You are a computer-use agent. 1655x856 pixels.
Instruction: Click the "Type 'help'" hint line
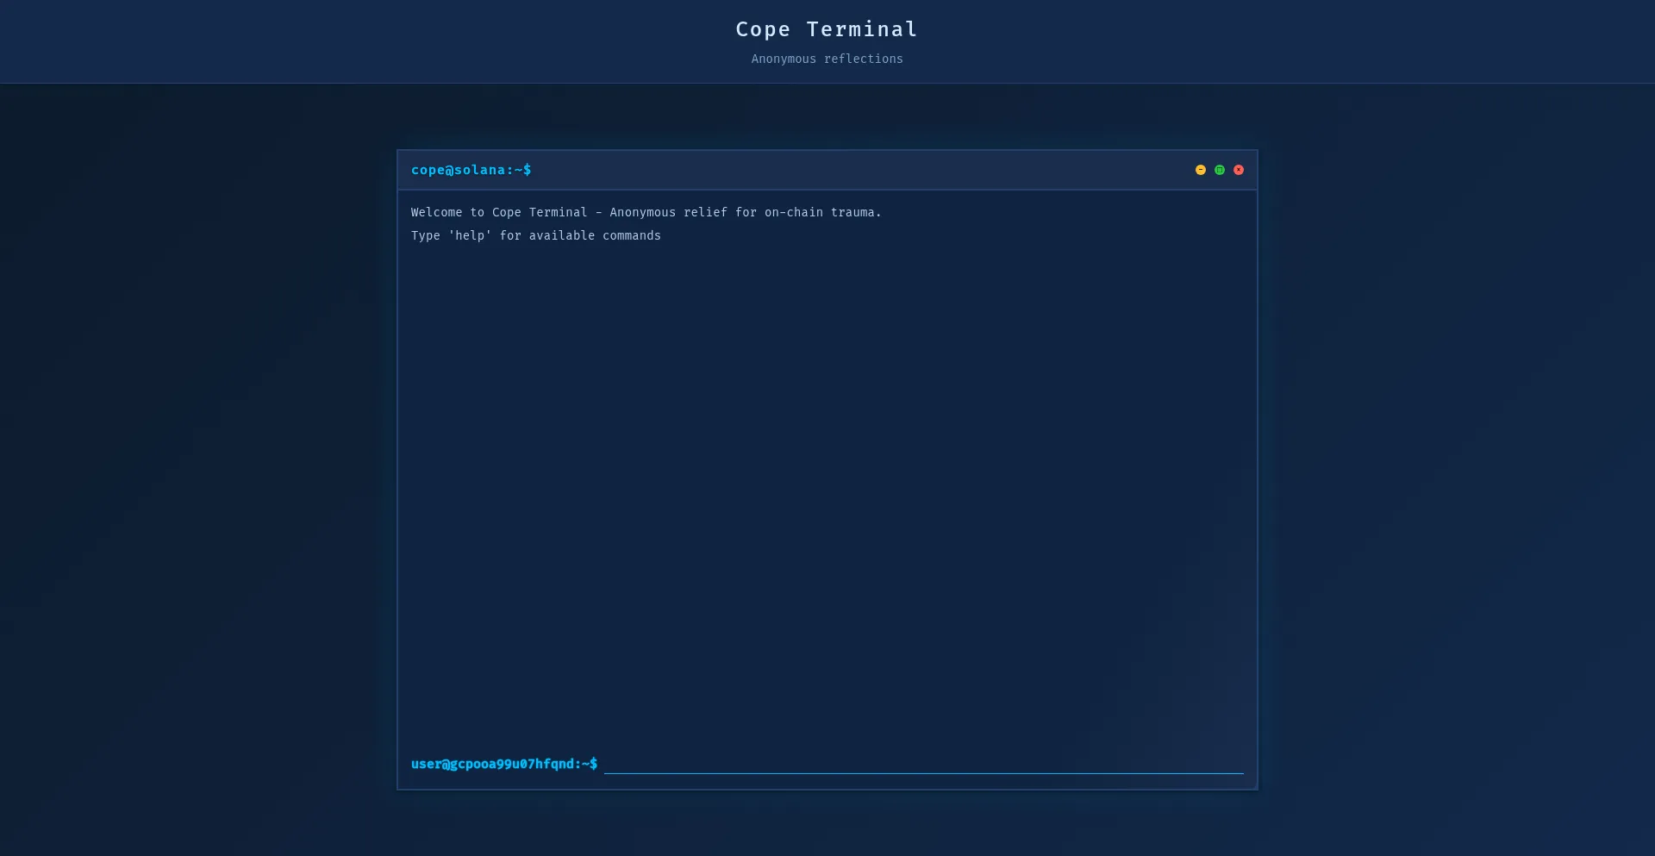click(x=535, y=235)
